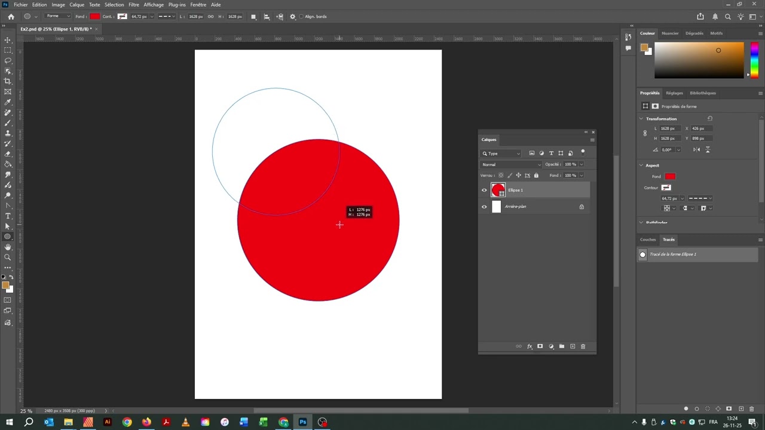Select the Tracé de la forme Ellipse 1 path

pos(698,254)
